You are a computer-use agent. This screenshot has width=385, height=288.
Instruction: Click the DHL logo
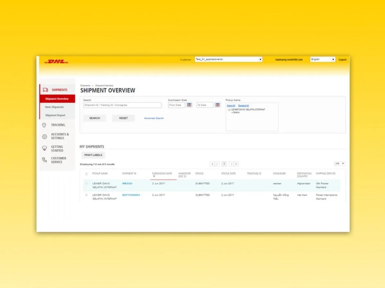coord(56,62)
